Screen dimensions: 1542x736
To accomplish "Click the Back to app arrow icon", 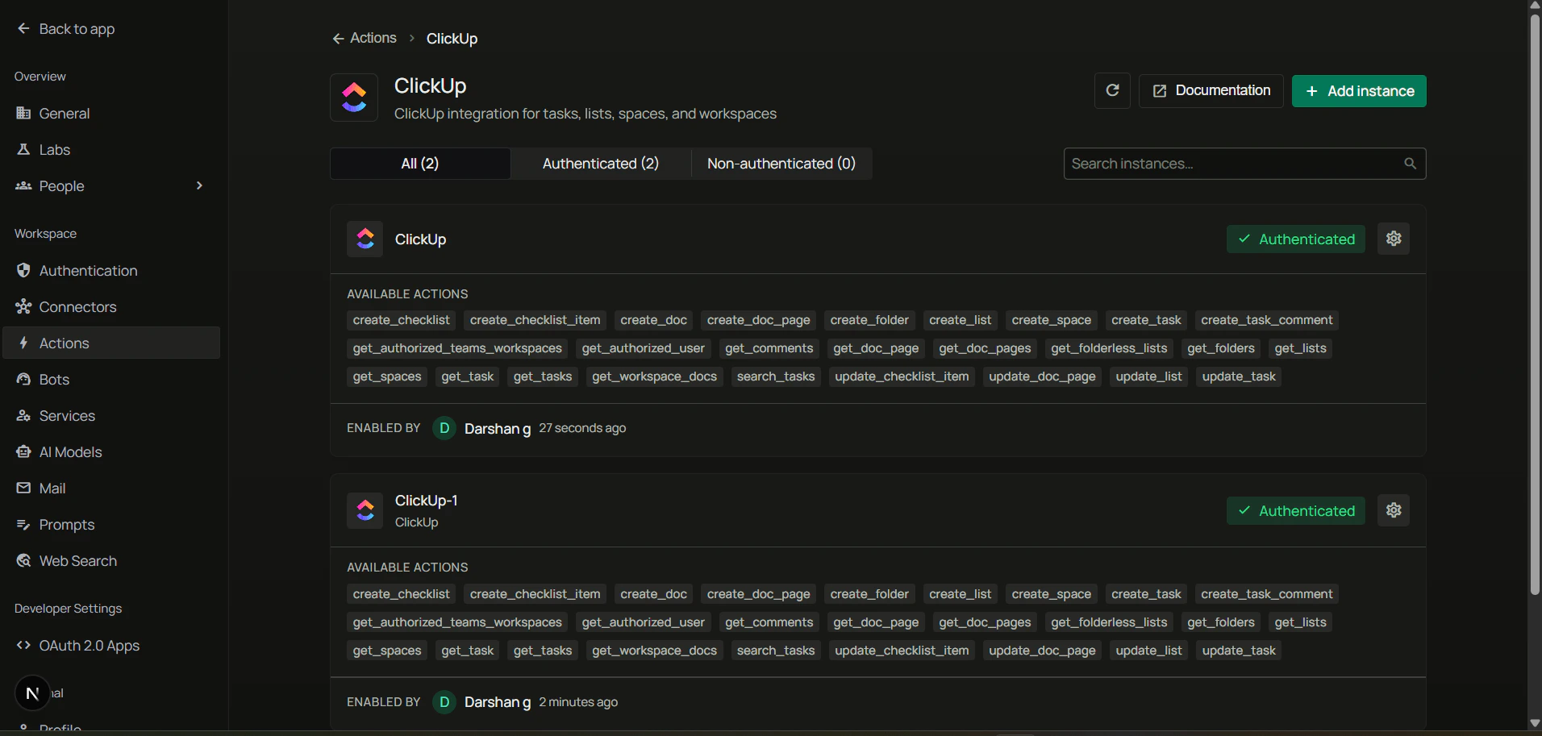I will [x=23, y=28].
